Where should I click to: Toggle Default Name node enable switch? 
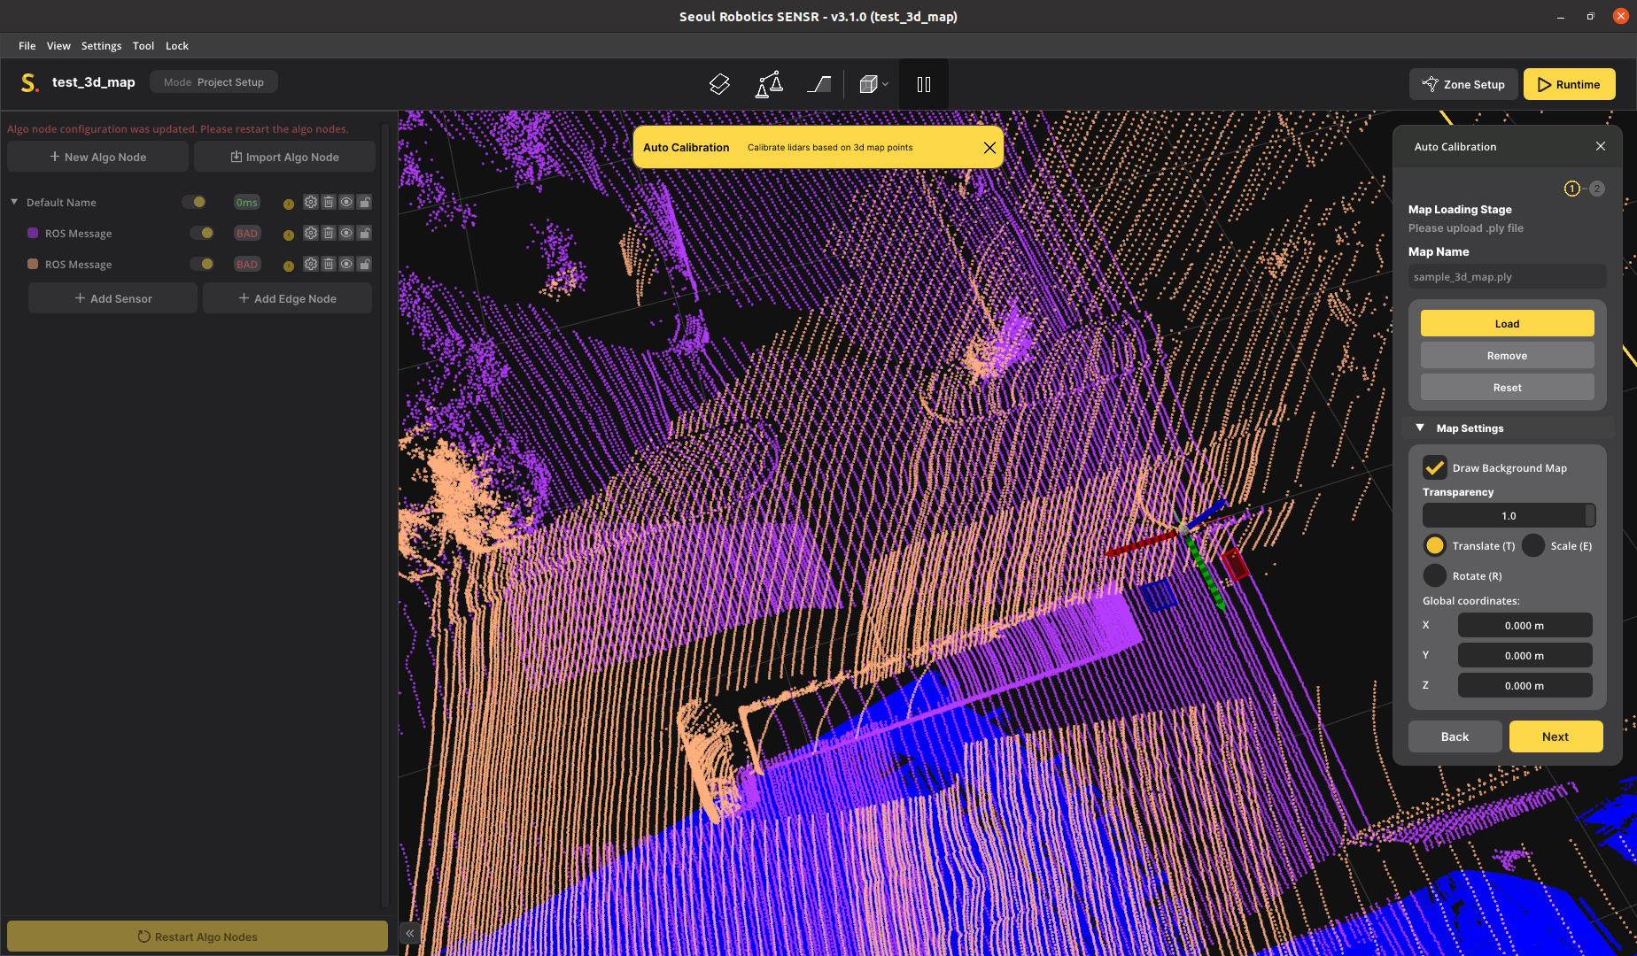coord(195,202)
